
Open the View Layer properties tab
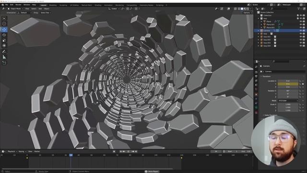(256, 81)
